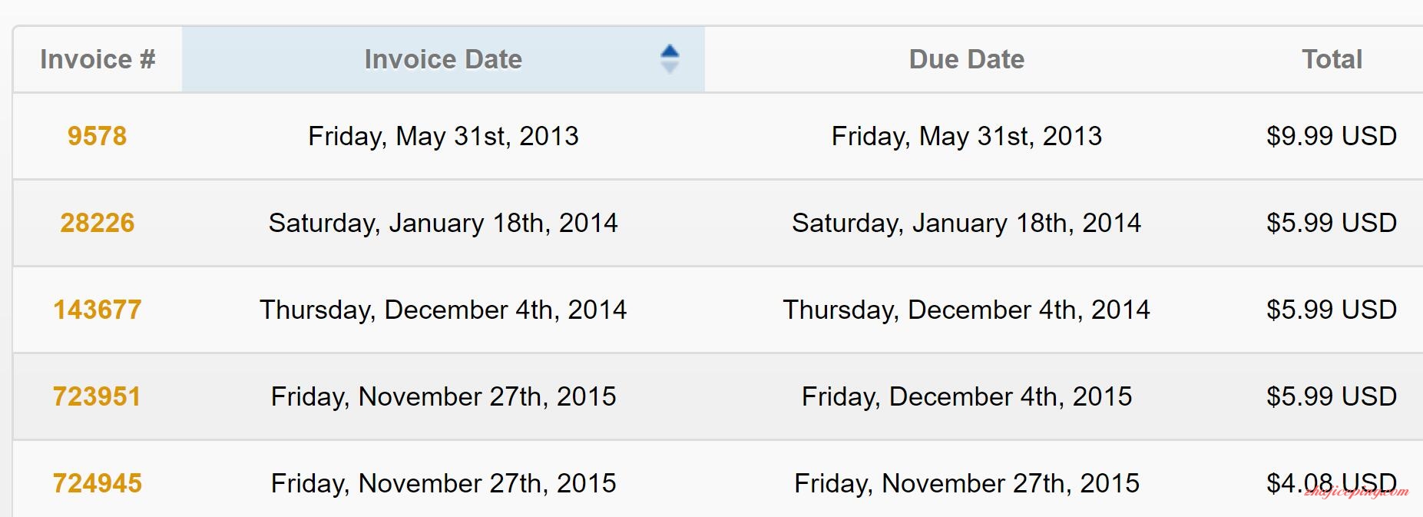Sort by Invoice Date column header
This screenshot has height=517, width=1423.
(443, 59)
